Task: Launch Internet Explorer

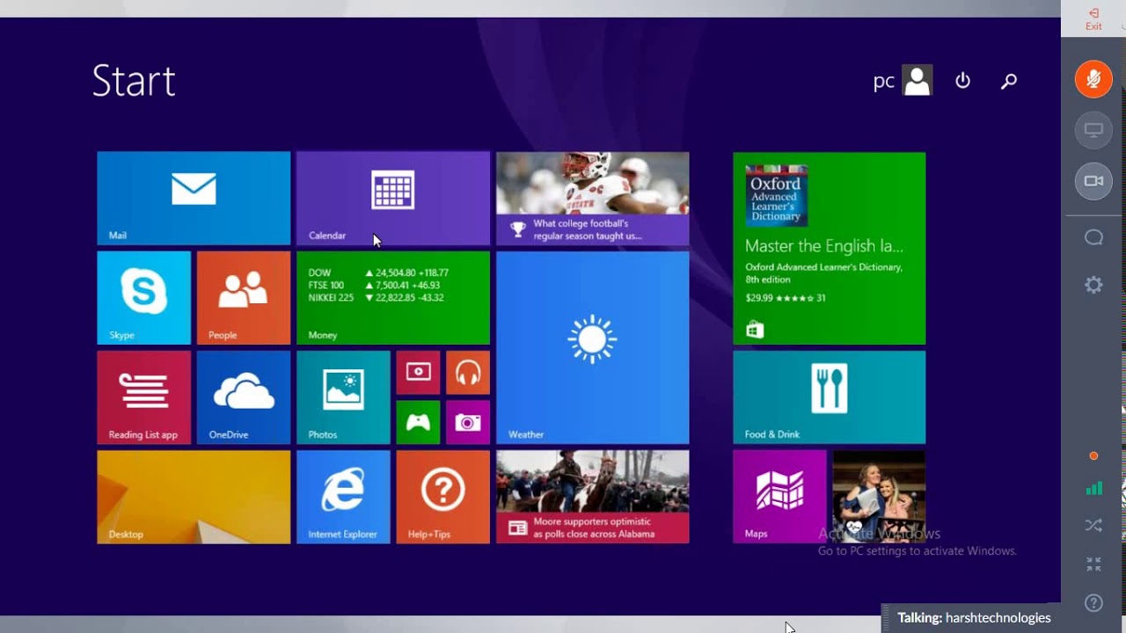Action: click(x=343, y=497)
